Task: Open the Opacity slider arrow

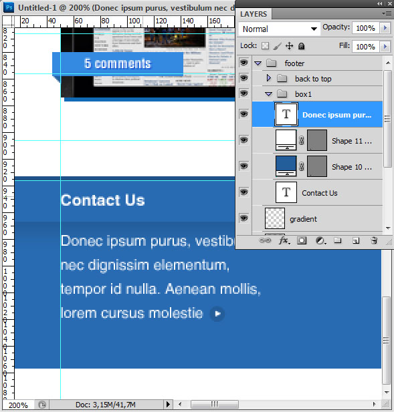Action: (x=385, y=28)
